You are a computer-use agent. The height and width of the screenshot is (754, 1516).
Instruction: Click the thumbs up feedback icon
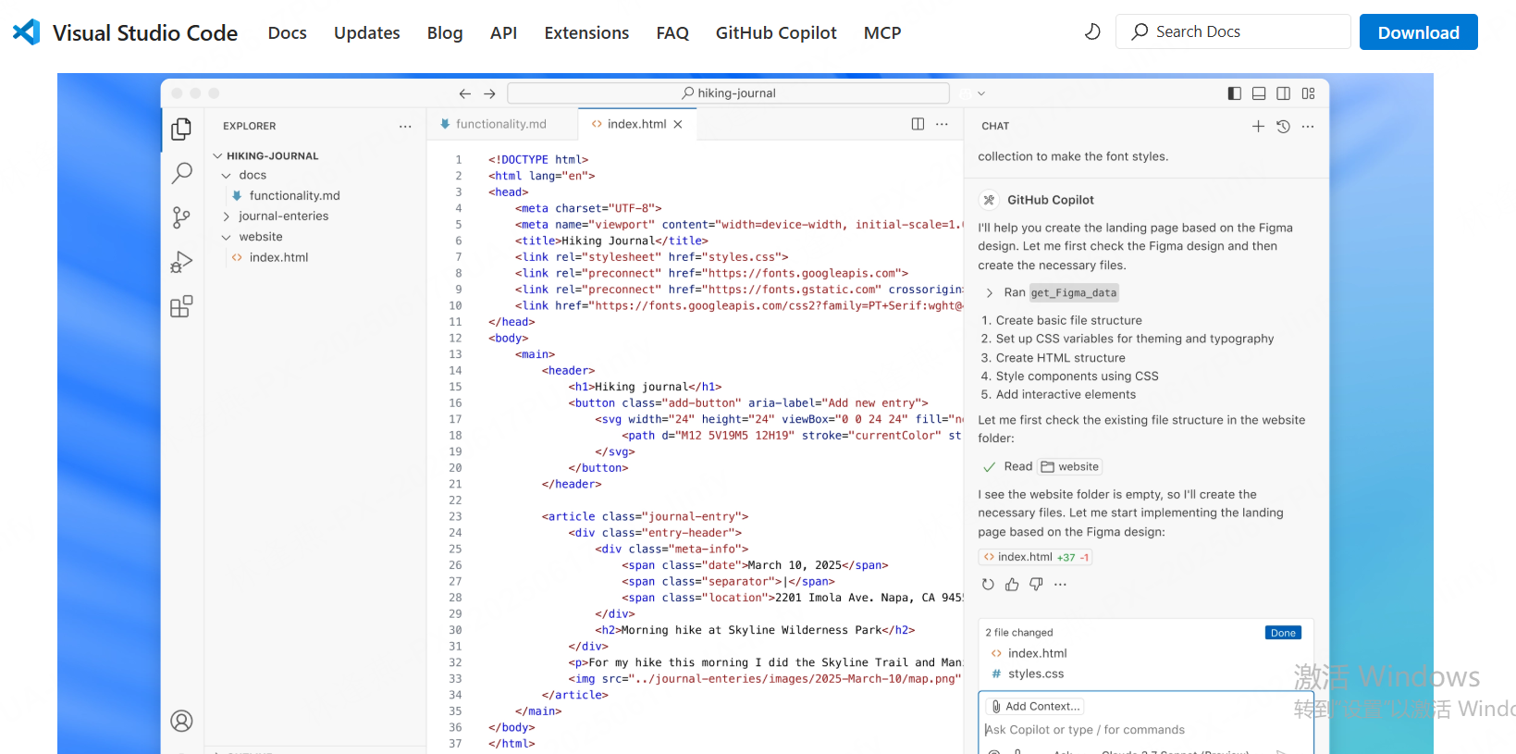[x=1012, y=585]
